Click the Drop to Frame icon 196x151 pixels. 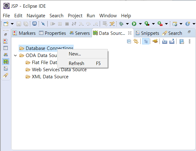(x=105, y=24)
